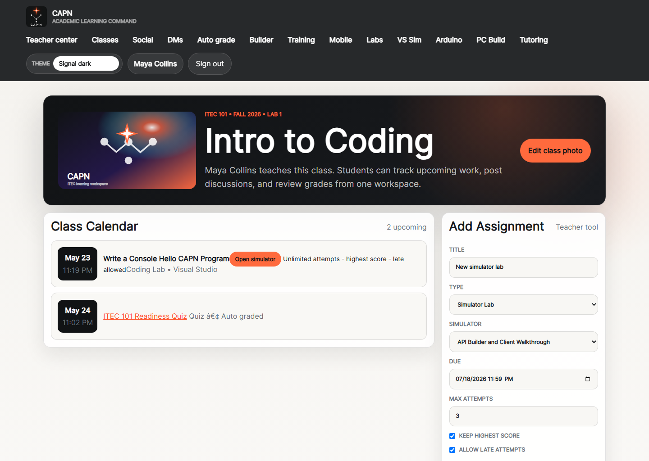The width and height of the screenshot is (649, 461).
Task: Click the Edit class photo button
Action: tap(555, 151)
